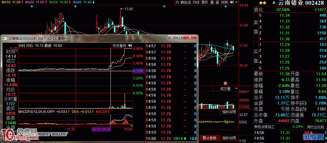This screenshot has height=143, width=327.
Task: Expand the dropdown arrow beside top toolbar
Action: [236, 2]
